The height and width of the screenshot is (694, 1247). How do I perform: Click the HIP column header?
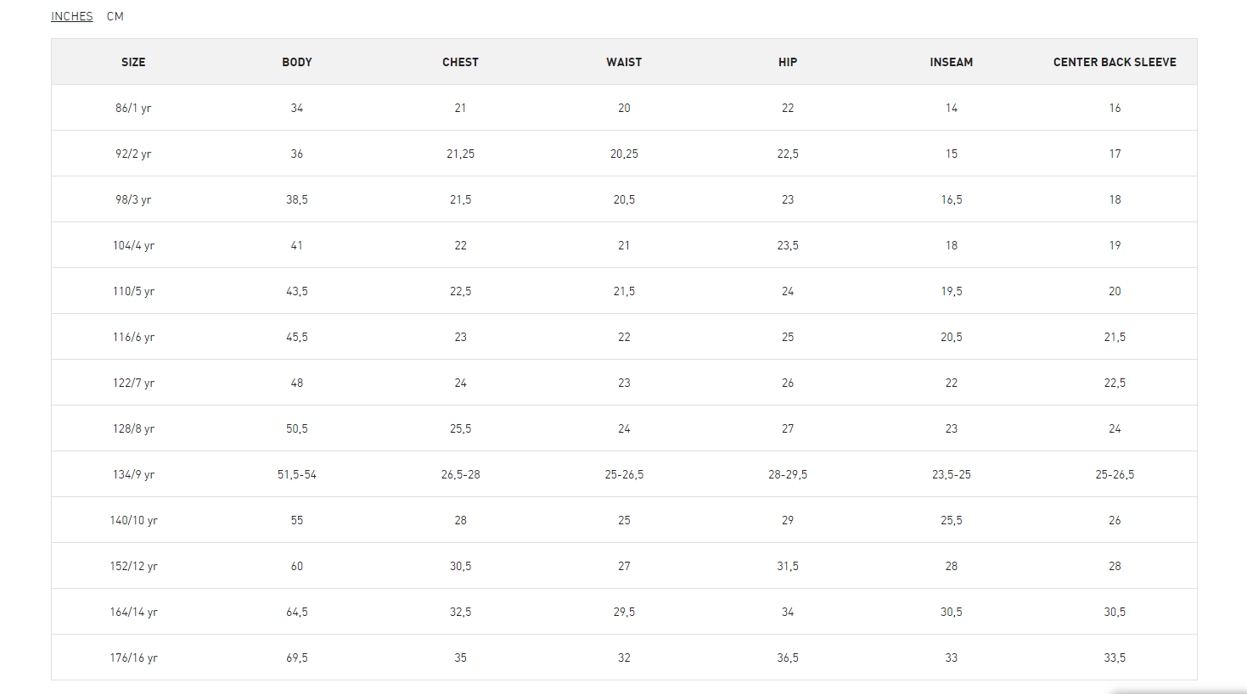point(788,62)
